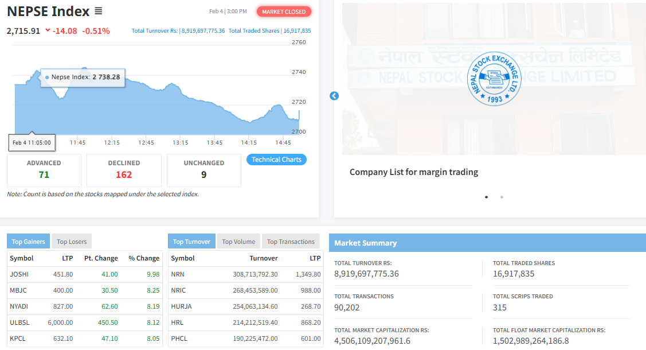Click the Advanced count box showing 71

click(44, 170)
